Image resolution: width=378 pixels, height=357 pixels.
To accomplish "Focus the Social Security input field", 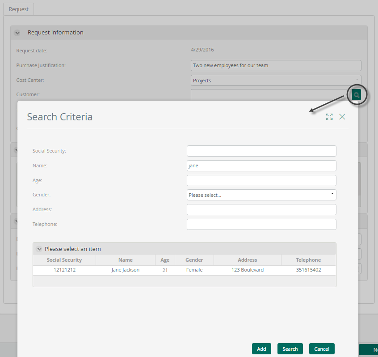I will 261,151.
